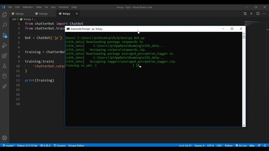Click the compare changes icon in editor toolbar
Screen dimensions: 269x151
[x=245, y=13]
